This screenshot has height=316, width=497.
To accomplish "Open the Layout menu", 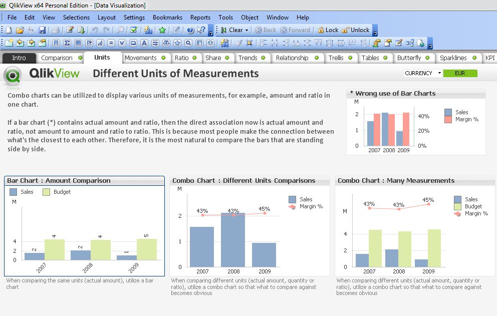I will (107, 18).
